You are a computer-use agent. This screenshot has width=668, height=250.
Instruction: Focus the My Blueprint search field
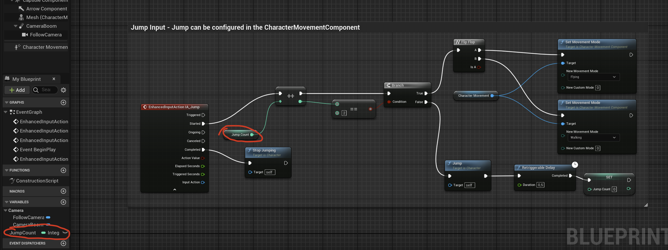click(x=45, y=90)
